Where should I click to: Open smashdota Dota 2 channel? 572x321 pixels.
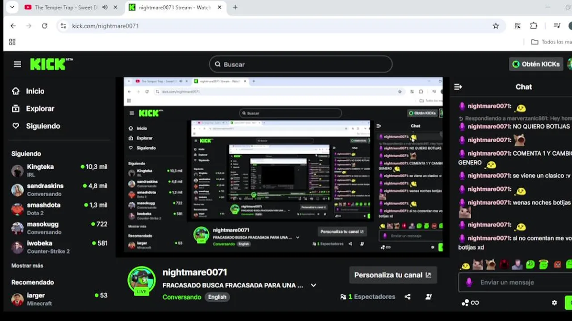pos(59,209)
